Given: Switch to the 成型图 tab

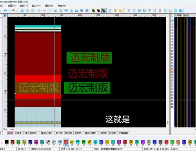Looking at the screenshot, I should (x=78, y=133).
